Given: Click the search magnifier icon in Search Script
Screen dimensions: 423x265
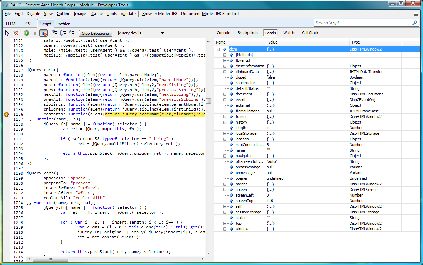Looking at the screenshot, I should [415, 23].
